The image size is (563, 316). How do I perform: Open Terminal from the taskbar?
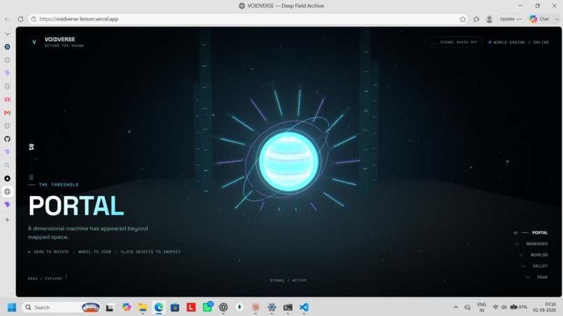tap(288, 308)
